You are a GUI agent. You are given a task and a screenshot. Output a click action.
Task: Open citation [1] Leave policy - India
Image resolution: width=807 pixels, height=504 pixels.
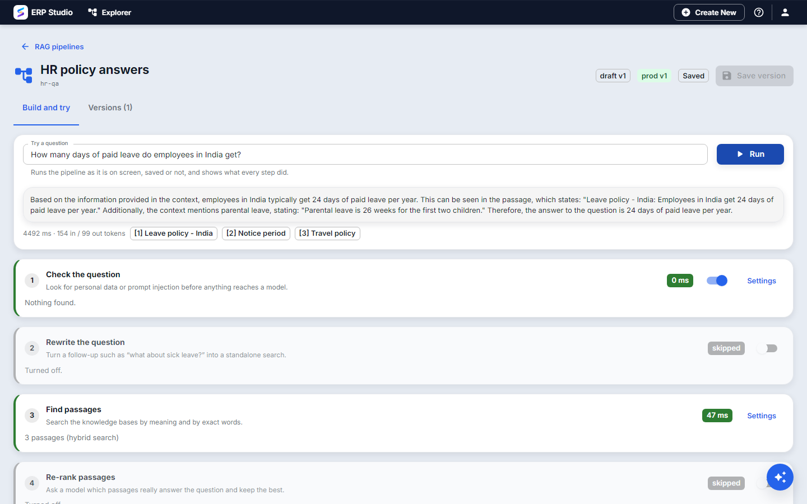[174, 234]
